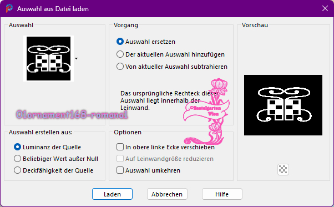The width and height of the screenshot is (334, 207).
Task: Cancel with the Abbrechen button
Action: coord(167,194)
